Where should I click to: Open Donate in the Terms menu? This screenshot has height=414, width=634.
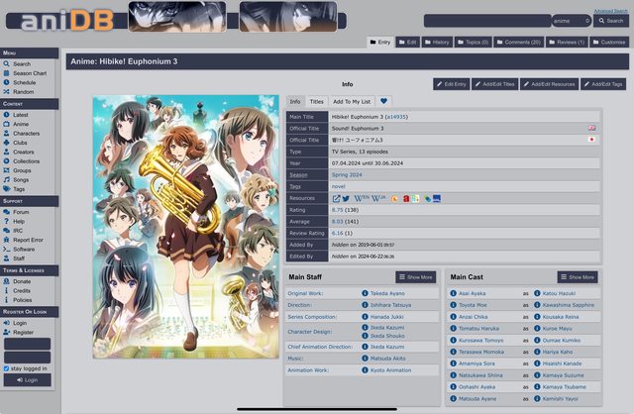tap(22, 281)
